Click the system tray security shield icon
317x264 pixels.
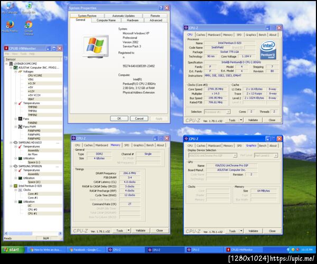293,250
